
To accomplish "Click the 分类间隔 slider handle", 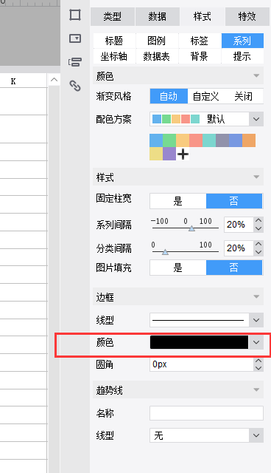I will point(165,252).
